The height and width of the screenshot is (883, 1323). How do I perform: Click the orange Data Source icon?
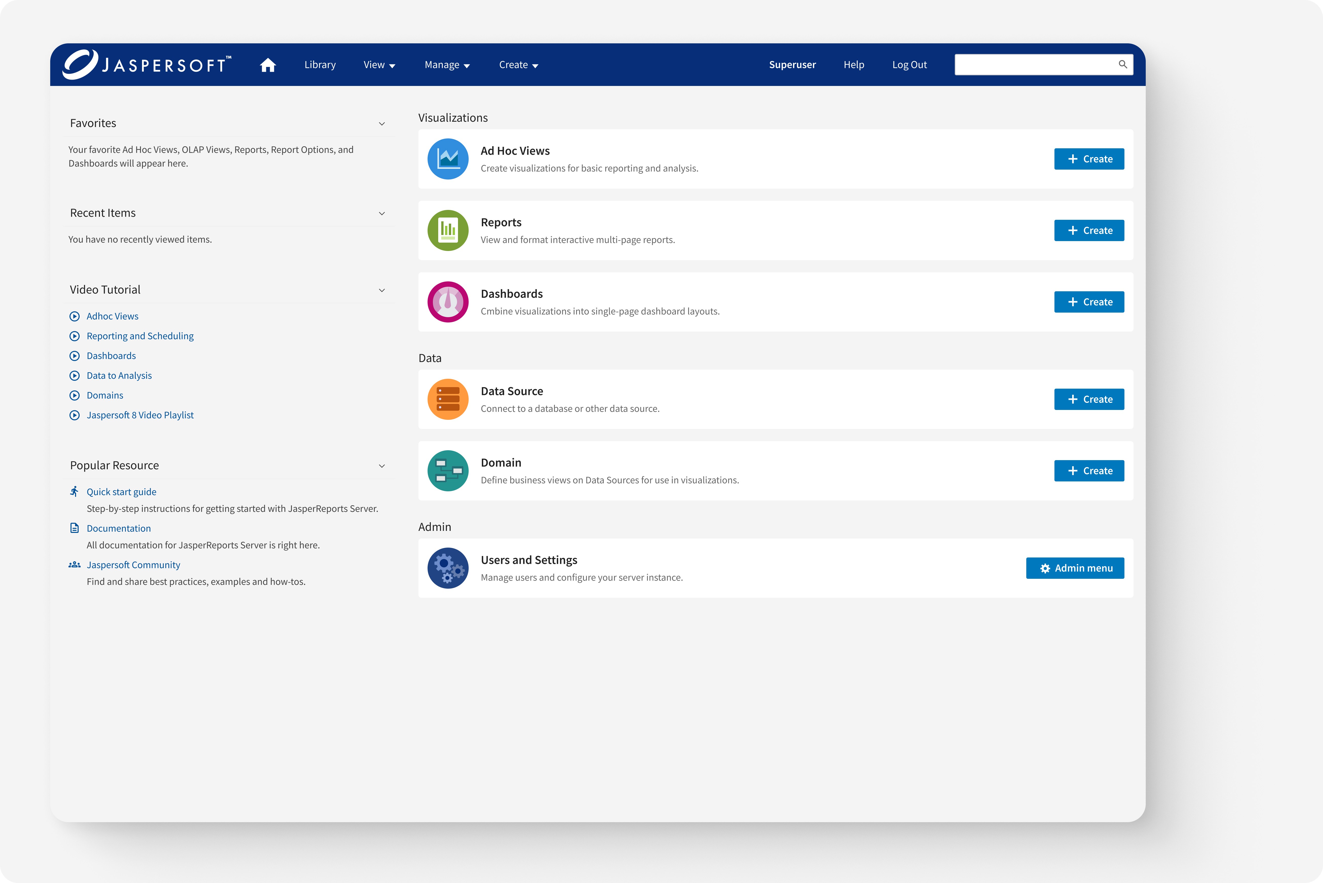pos(448,399)
